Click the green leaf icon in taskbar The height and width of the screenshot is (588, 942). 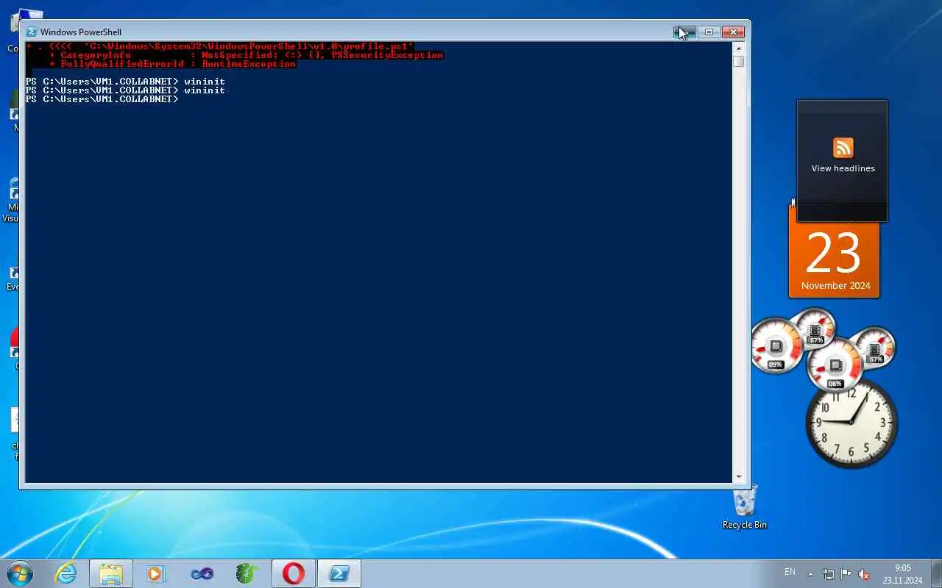247,573
